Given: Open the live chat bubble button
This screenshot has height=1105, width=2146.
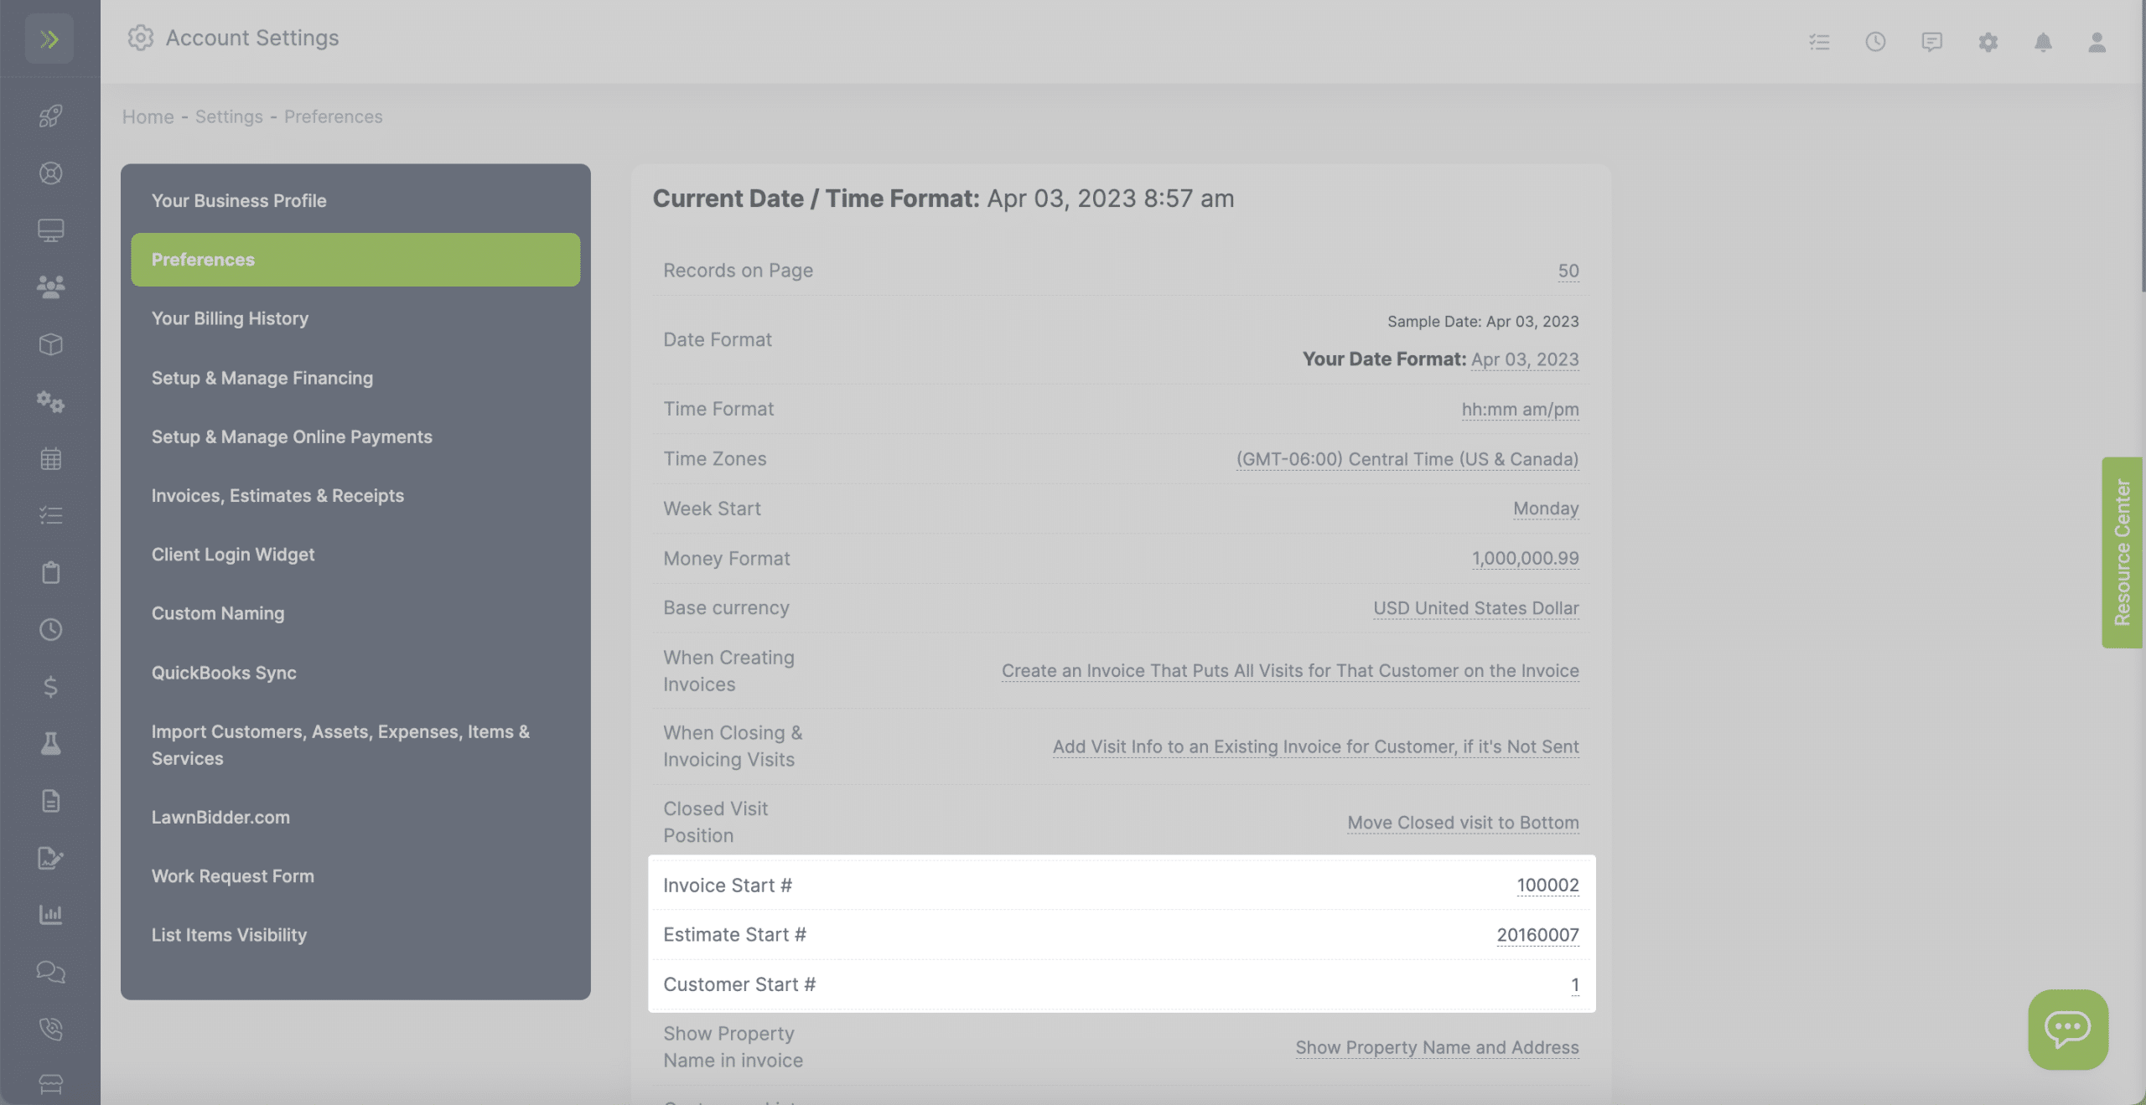Looking at the screenshot, I should pyautogui.click(x=2068, y=1029).
